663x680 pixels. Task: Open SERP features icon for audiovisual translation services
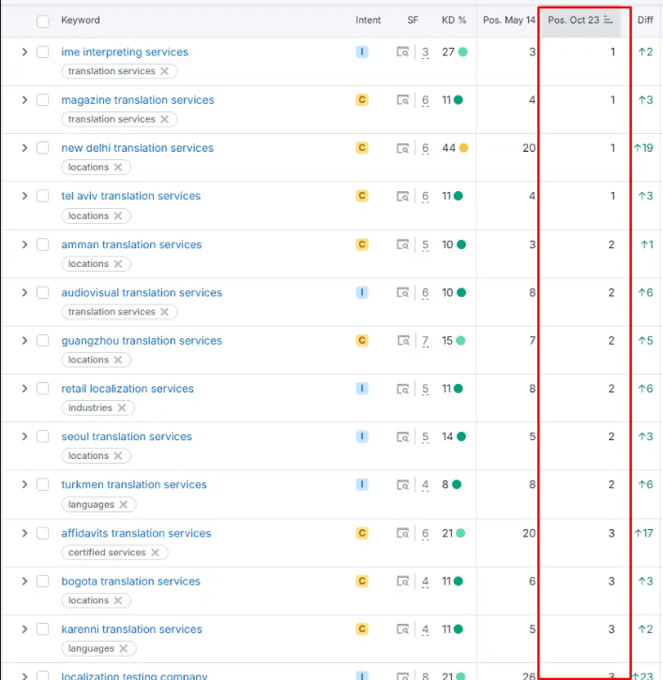402,293
